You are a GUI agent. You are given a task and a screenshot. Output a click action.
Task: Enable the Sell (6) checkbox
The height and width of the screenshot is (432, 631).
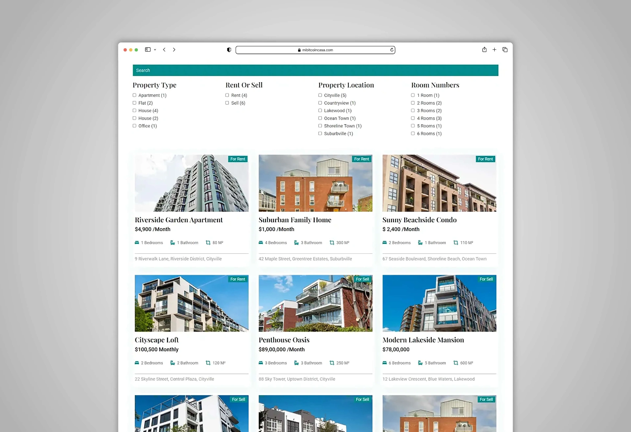pos(227,103)
